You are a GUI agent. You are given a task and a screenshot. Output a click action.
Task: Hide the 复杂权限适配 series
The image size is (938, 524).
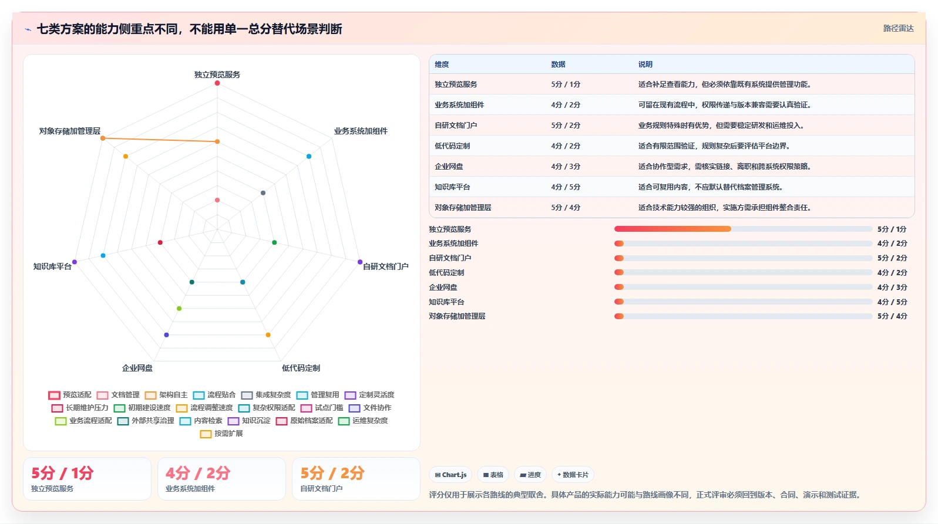tap(267, 408)
